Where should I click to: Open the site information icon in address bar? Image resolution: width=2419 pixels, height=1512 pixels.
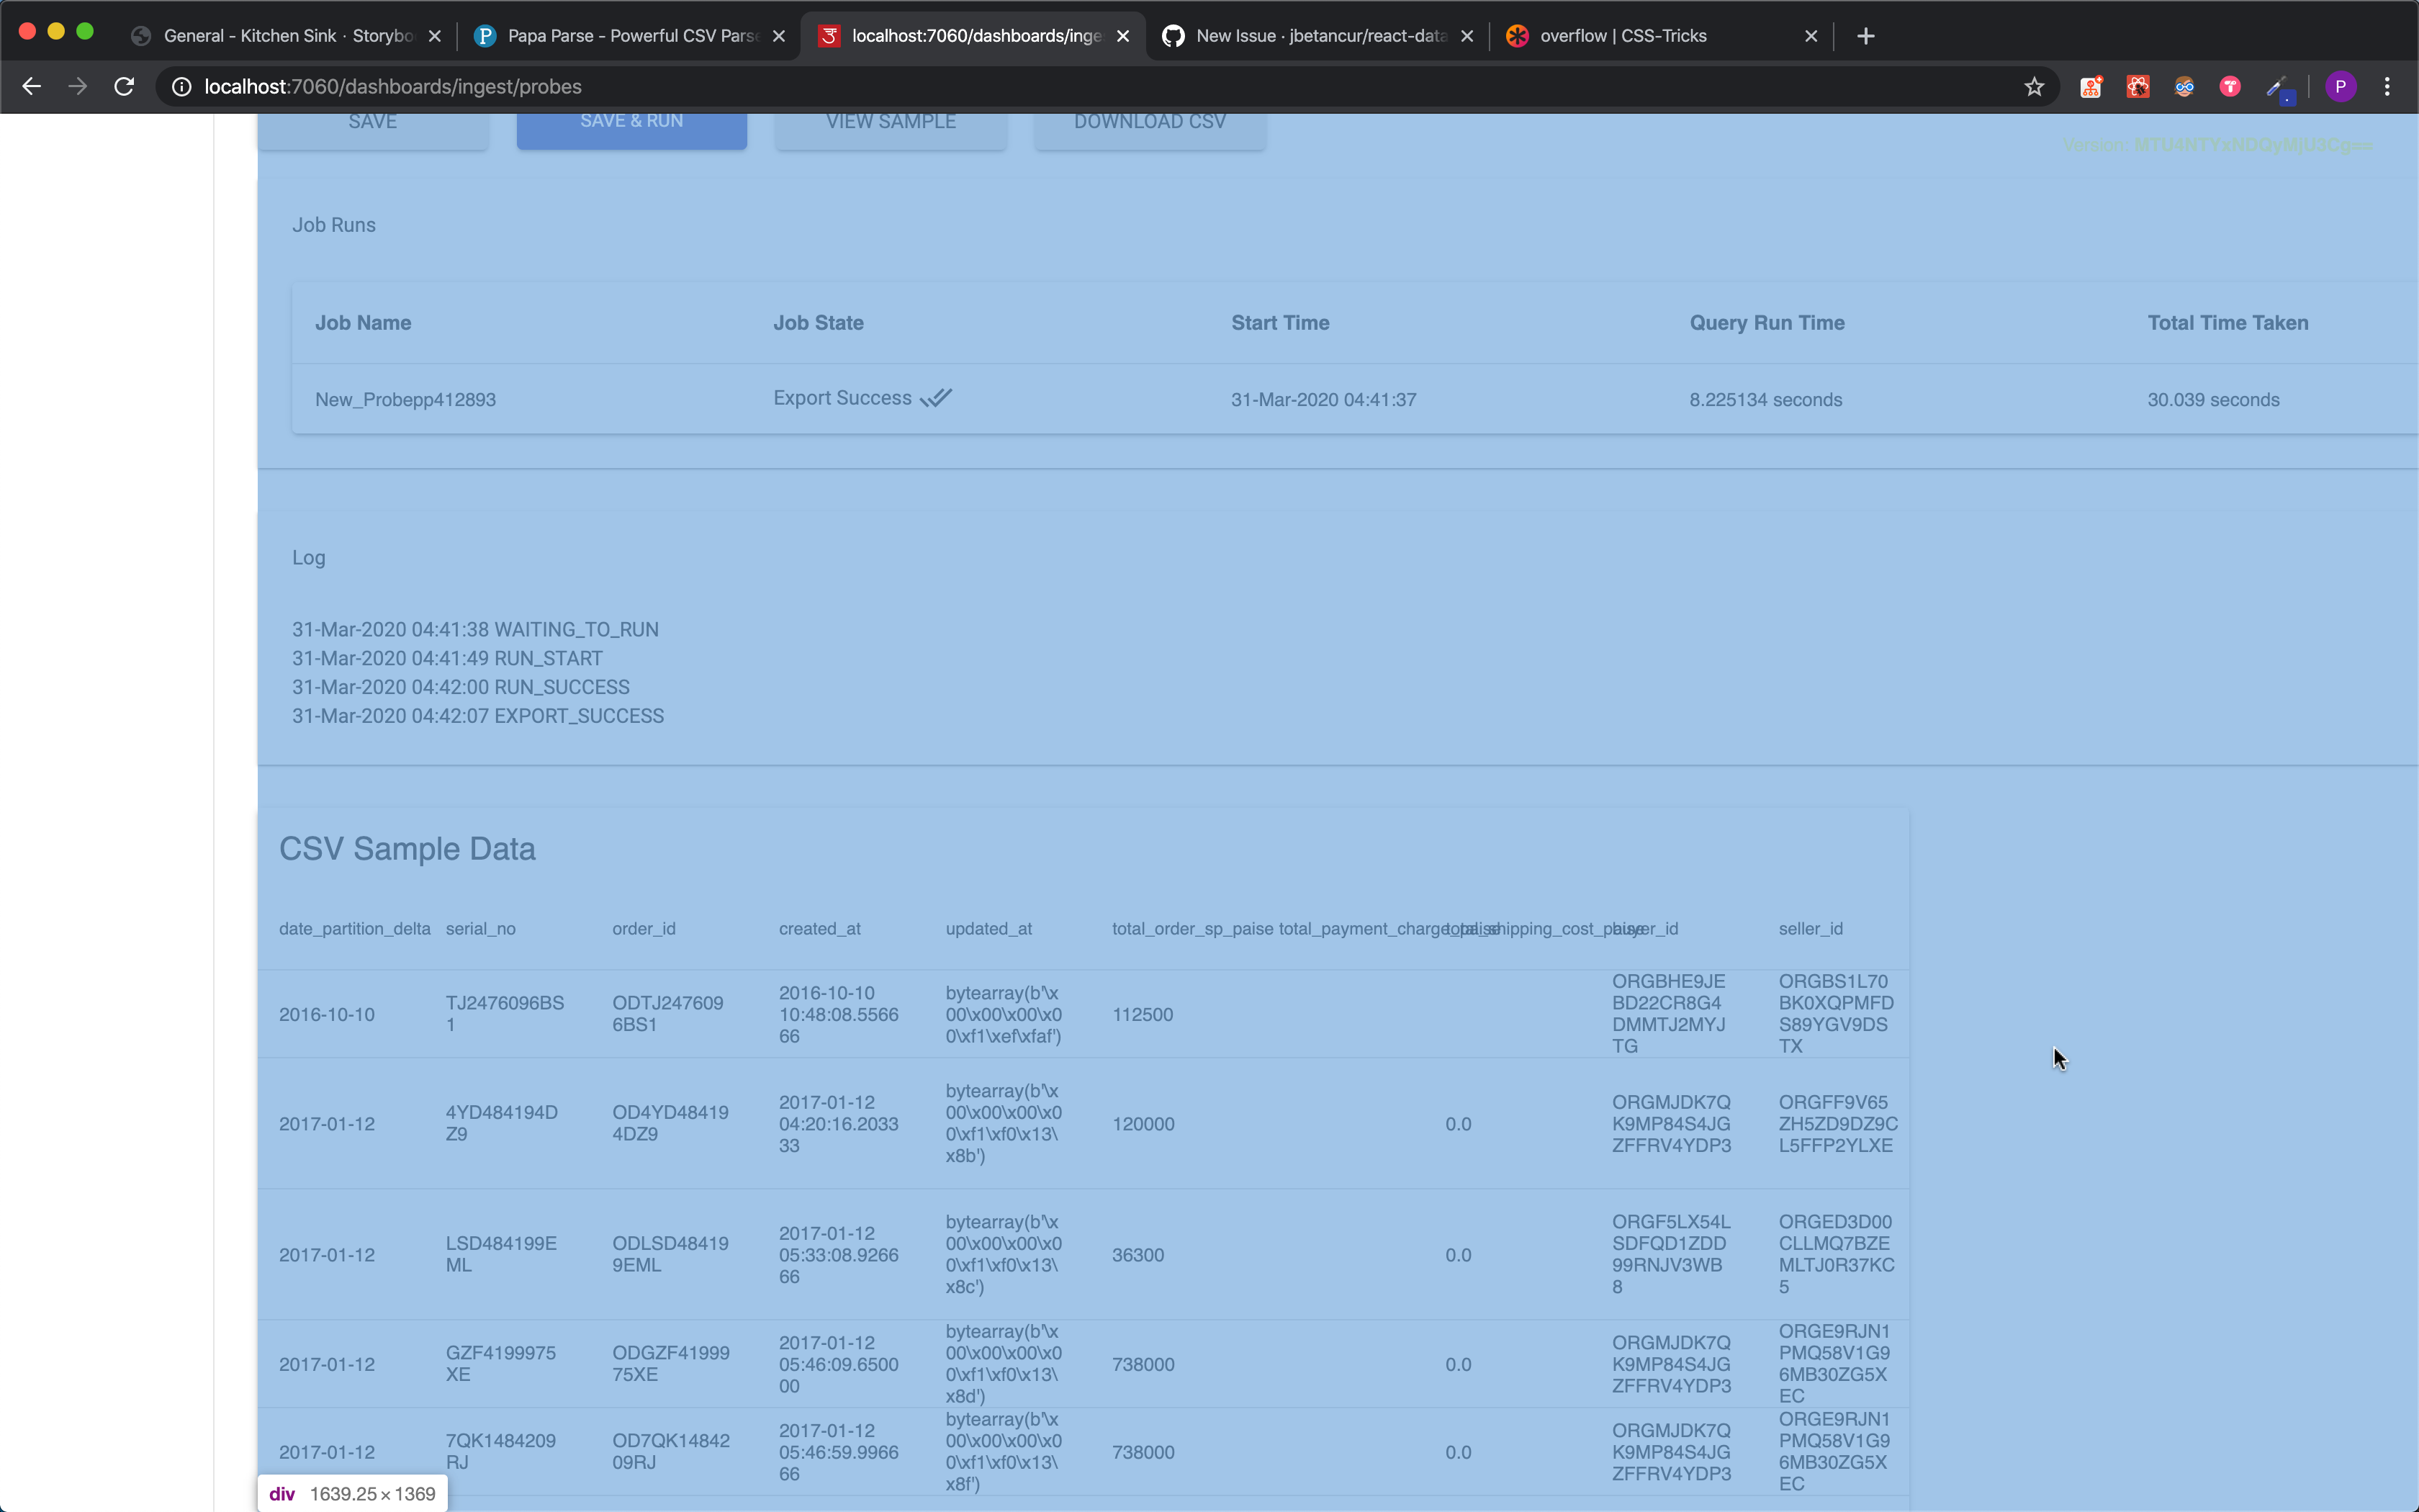pos(182,87)
